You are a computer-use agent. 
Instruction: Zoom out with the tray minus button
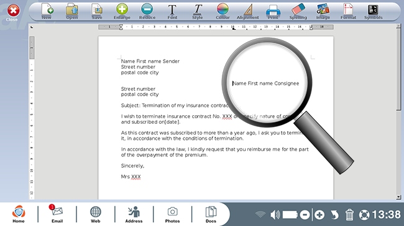pos(305,215)
